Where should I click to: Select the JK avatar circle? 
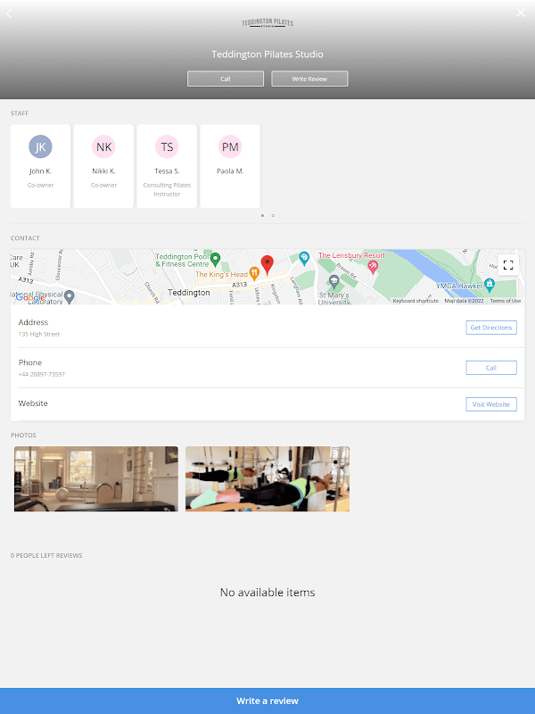point(40,146)
